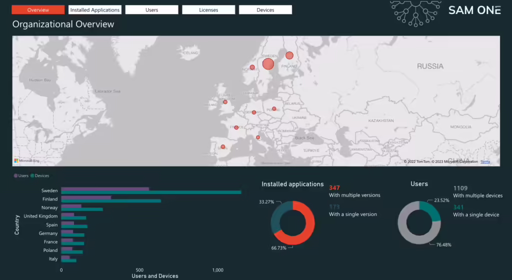Click the Microsoft Bing logo
The image size is (512, 280).
tap(26, 161)
